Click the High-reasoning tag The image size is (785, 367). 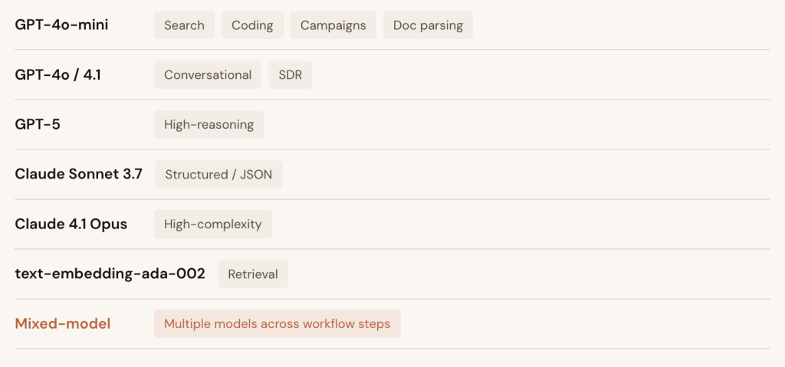point(209,124)
